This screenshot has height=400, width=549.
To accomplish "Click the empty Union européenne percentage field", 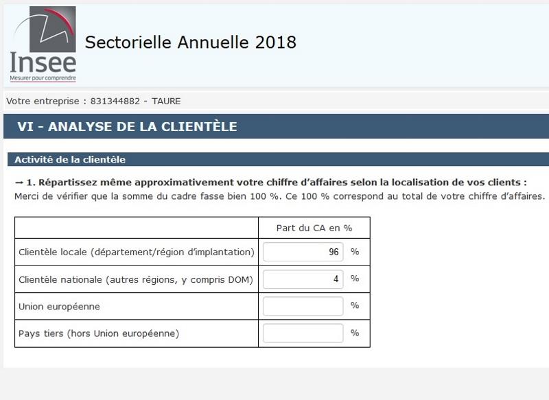I will point(302,306).
